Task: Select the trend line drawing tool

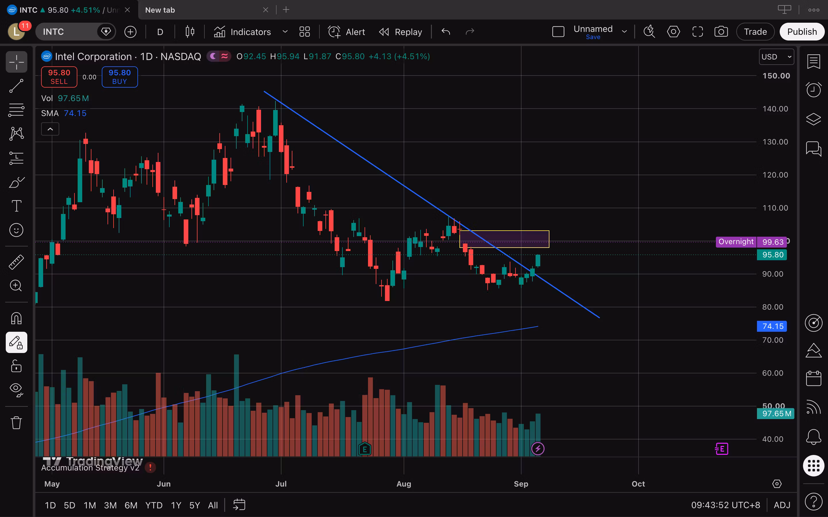Action: point(16,86)
